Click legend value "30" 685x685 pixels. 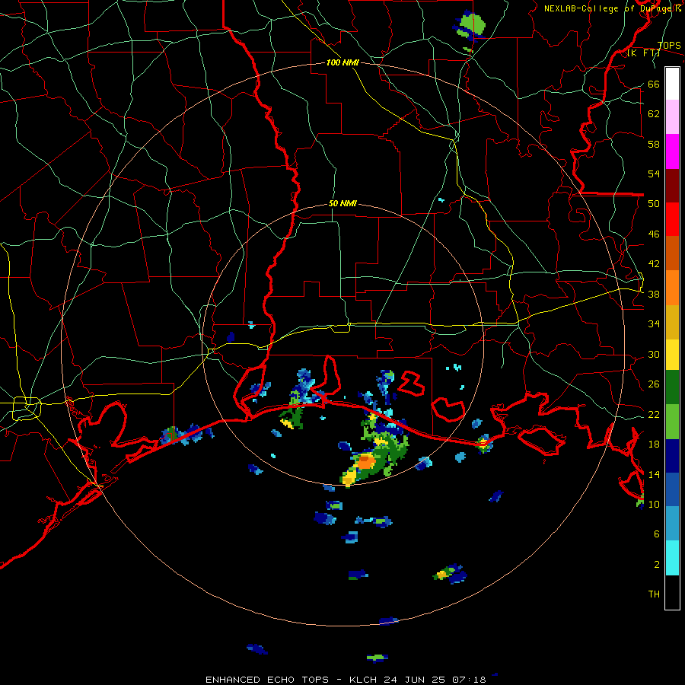click(x=654, y=354)
